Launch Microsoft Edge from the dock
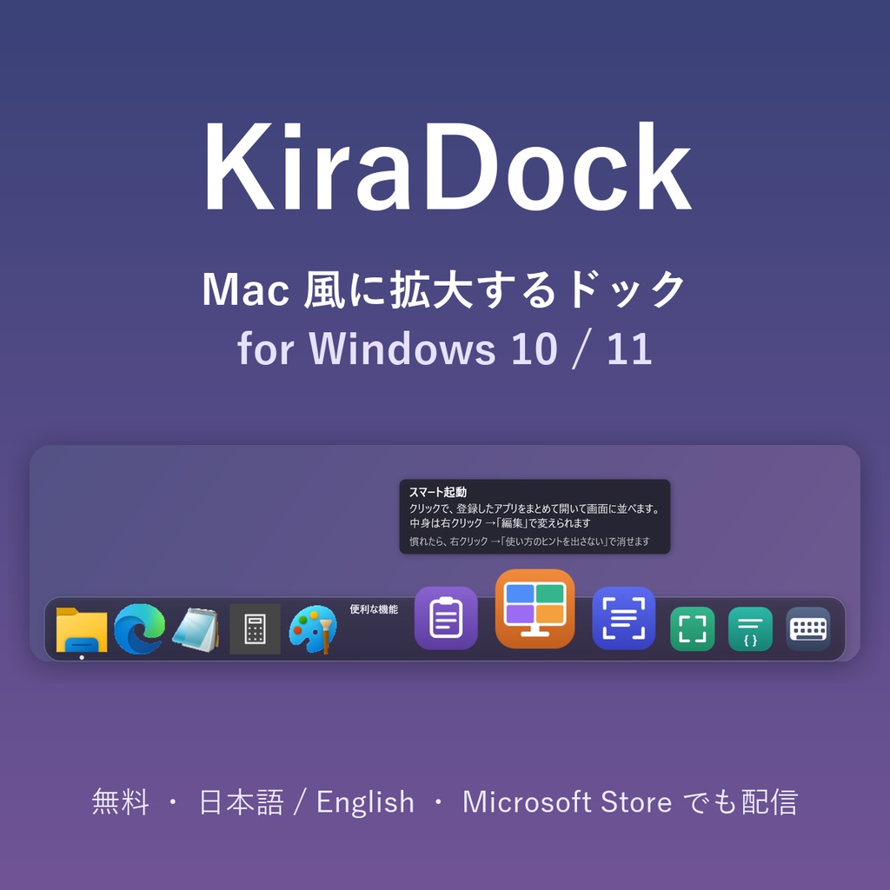Screen dimensions: 890x890 click(140, 629)
